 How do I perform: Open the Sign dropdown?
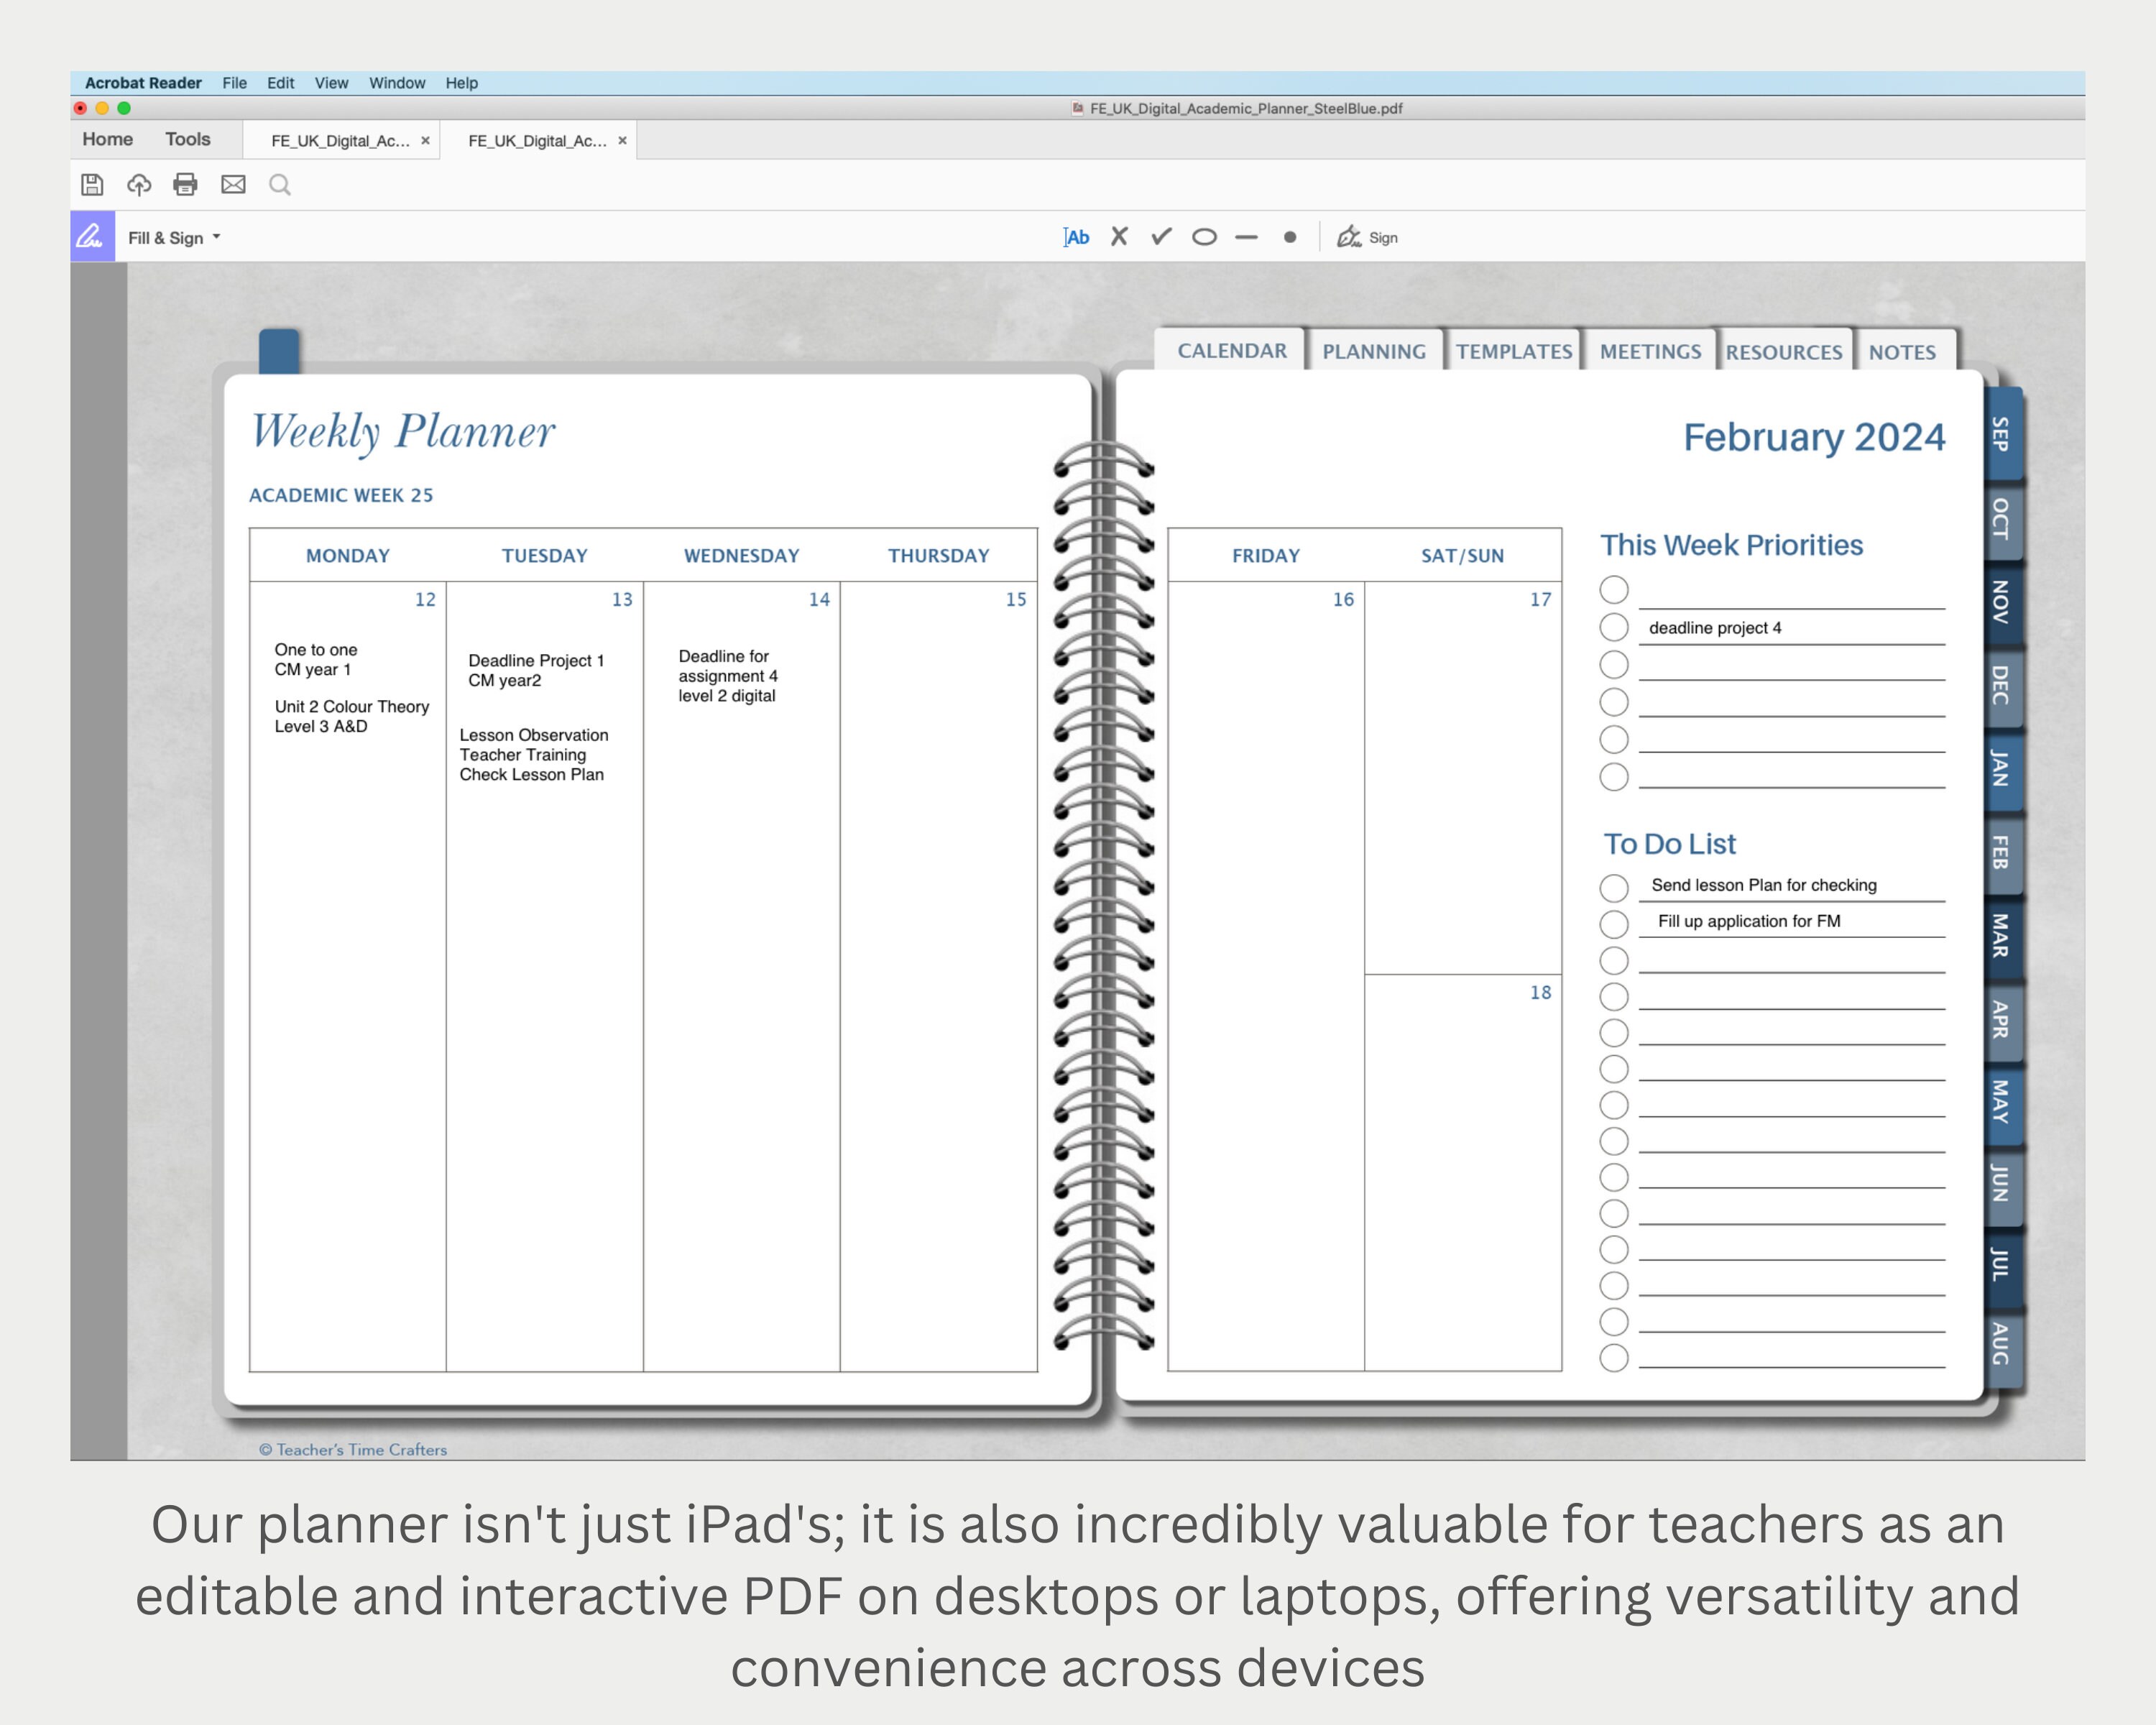tap(1369, 237)
